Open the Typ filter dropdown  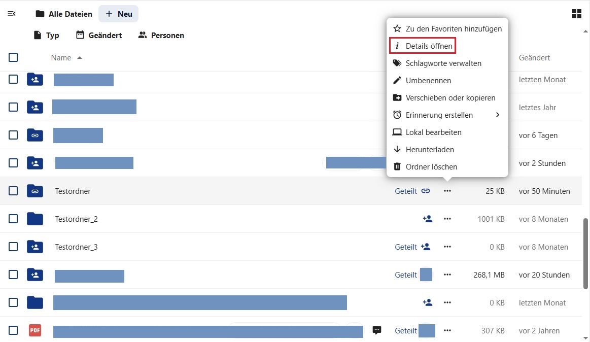point(46,35)
